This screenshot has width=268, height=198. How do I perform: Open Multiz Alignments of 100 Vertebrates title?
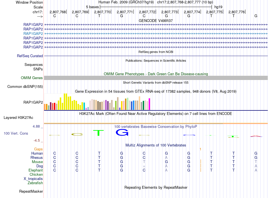click(156, 145)
